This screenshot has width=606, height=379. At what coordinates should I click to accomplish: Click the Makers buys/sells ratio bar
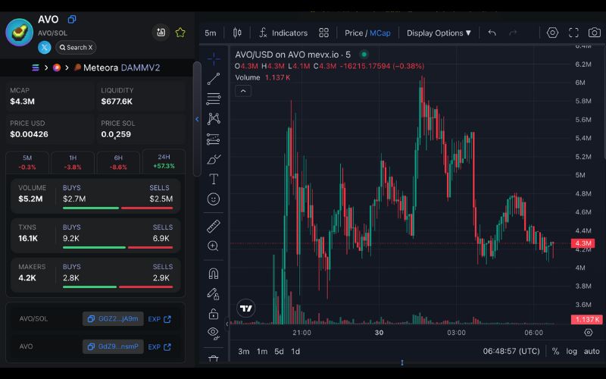point(117,287)
